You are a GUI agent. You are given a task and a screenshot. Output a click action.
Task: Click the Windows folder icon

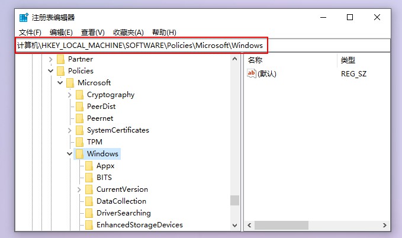pyautogui.click(x=80, y=154)
